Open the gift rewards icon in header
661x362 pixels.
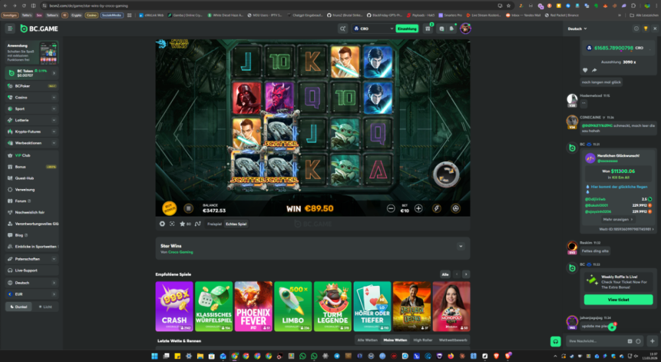tap(428, 28)
